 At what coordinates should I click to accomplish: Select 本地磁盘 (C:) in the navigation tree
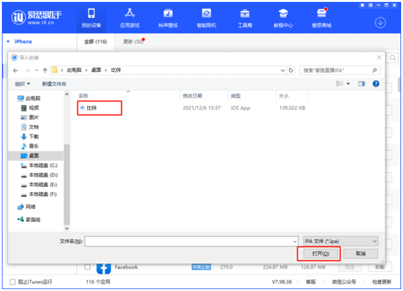coord(42,165)
